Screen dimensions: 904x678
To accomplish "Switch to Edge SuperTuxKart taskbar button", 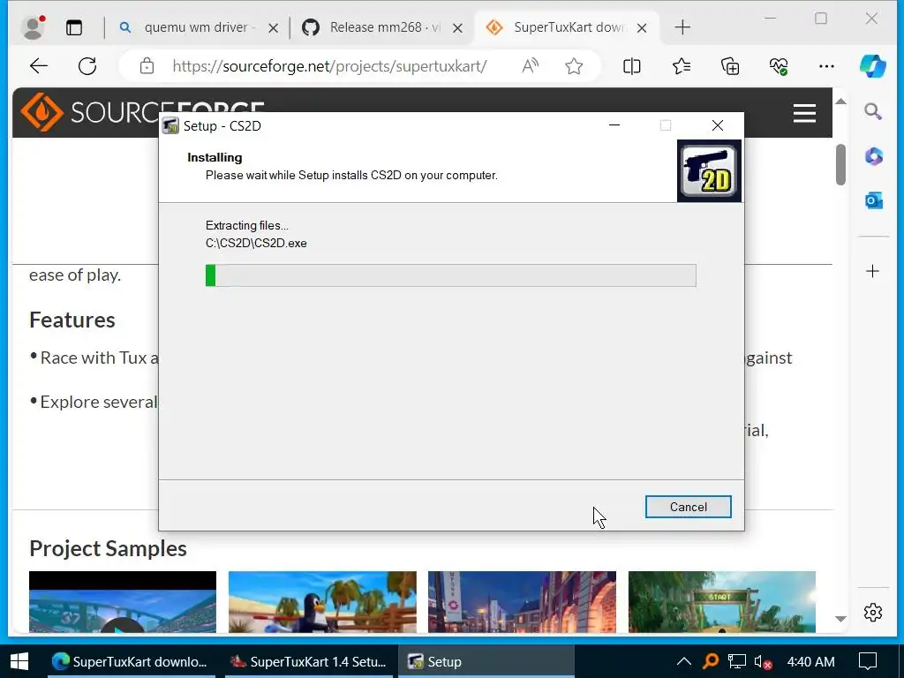I will [131, 661].
